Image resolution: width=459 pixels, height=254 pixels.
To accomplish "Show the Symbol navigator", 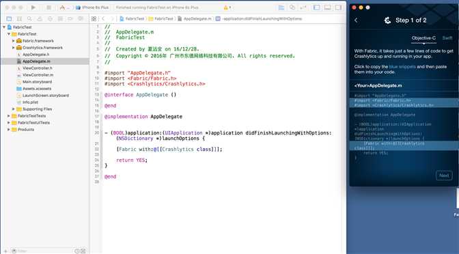I will click(19, 18).
